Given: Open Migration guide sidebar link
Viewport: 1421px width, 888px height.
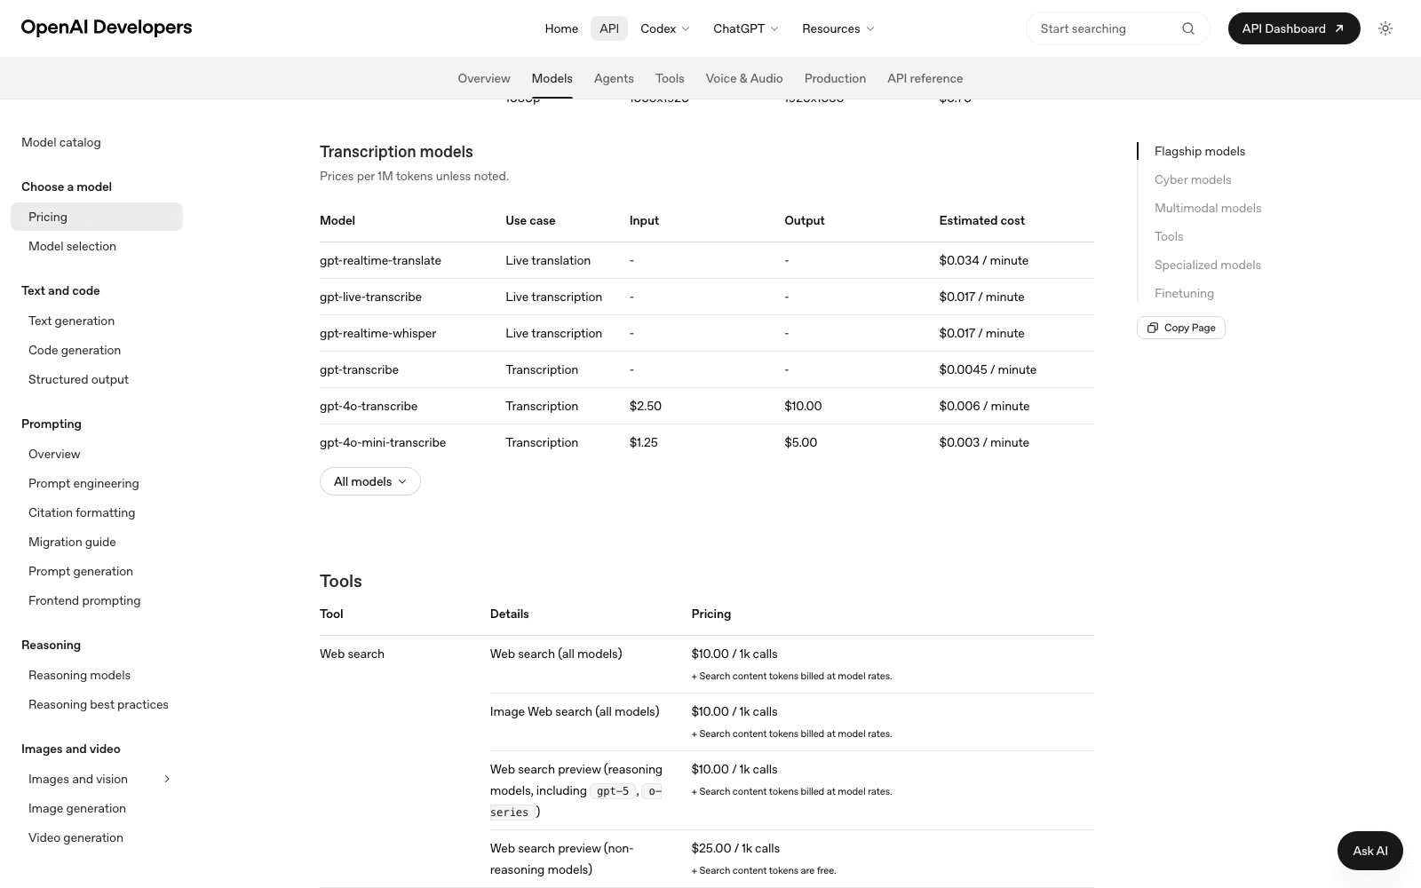Looking at the screenshot, I should pos(72,542).
